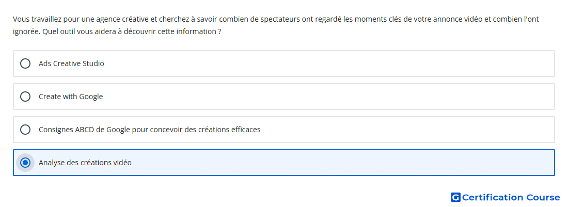
Task: Click the word Studio in the first answer
Action: pyautogui.click(x=94, y=63)
